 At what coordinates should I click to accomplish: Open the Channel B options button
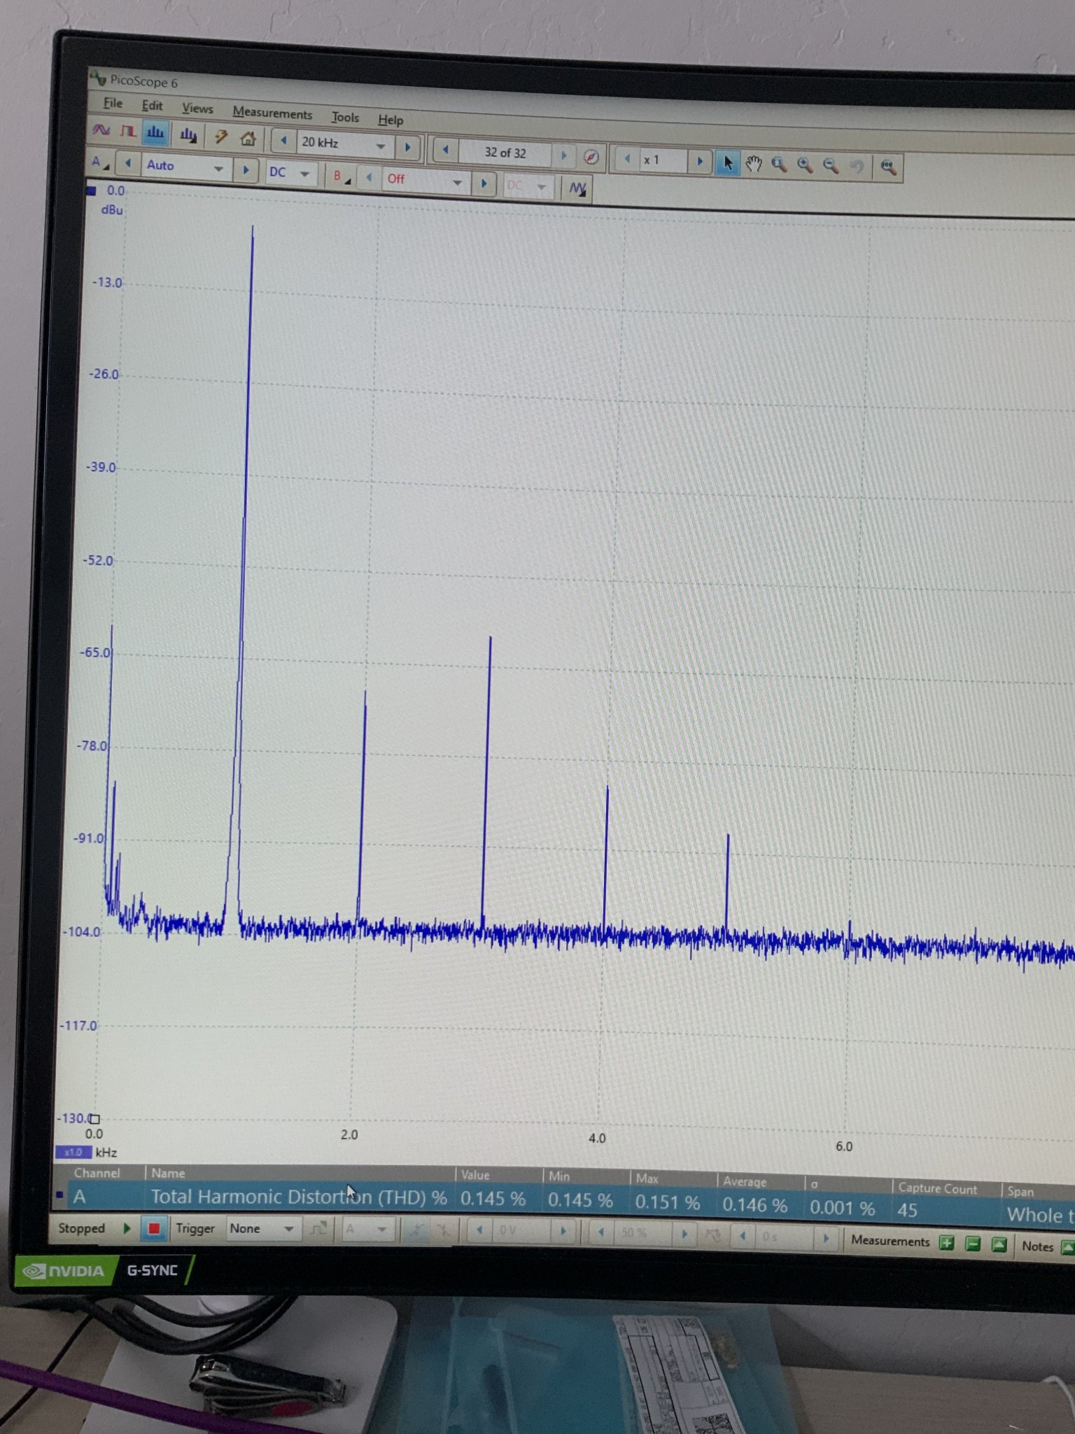pos(341,176)
